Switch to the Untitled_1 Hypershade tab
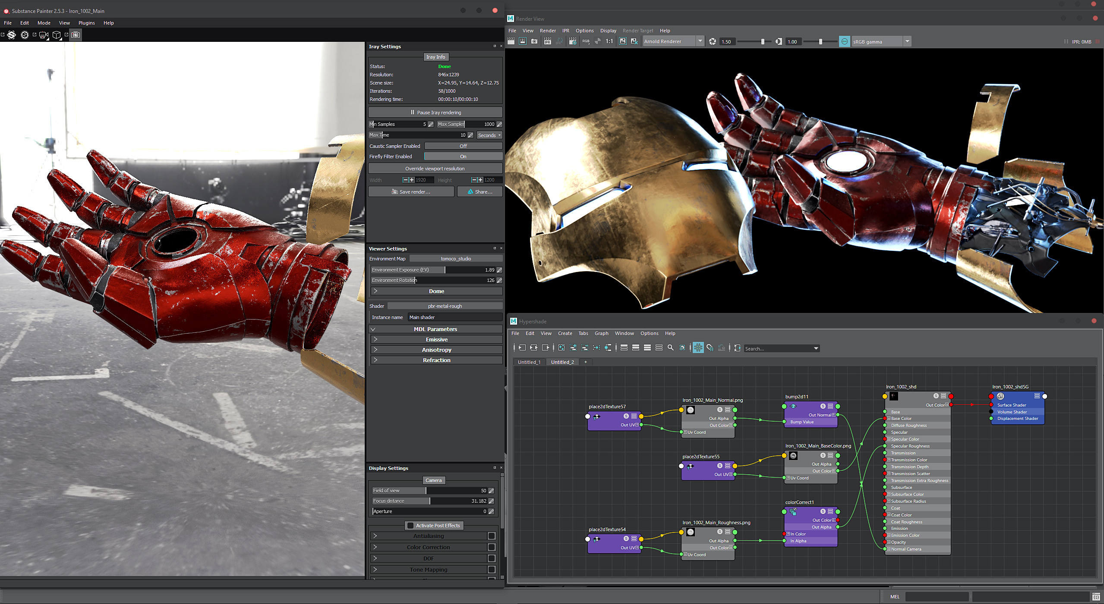This screenshot has height=604, width=1104. (529, 362)
